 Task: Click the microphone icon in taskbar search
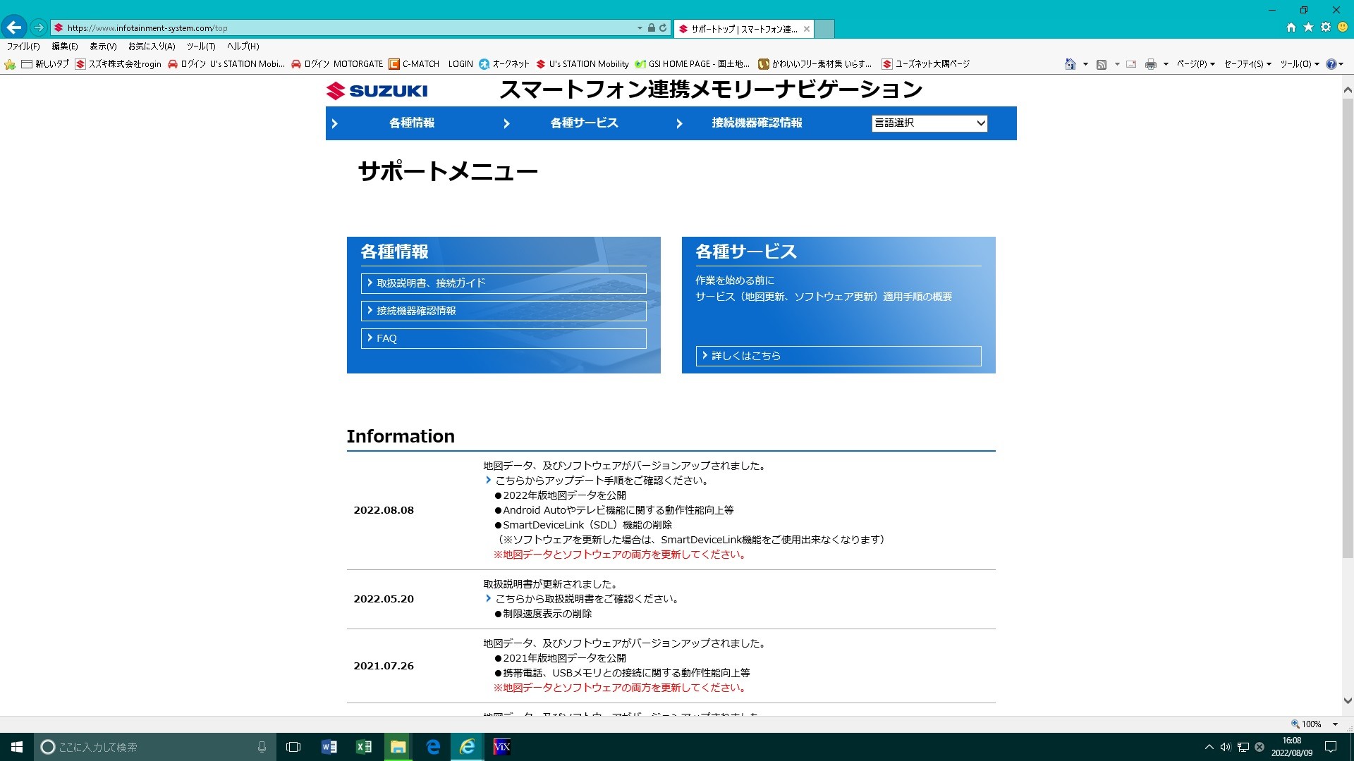[262, 747]
